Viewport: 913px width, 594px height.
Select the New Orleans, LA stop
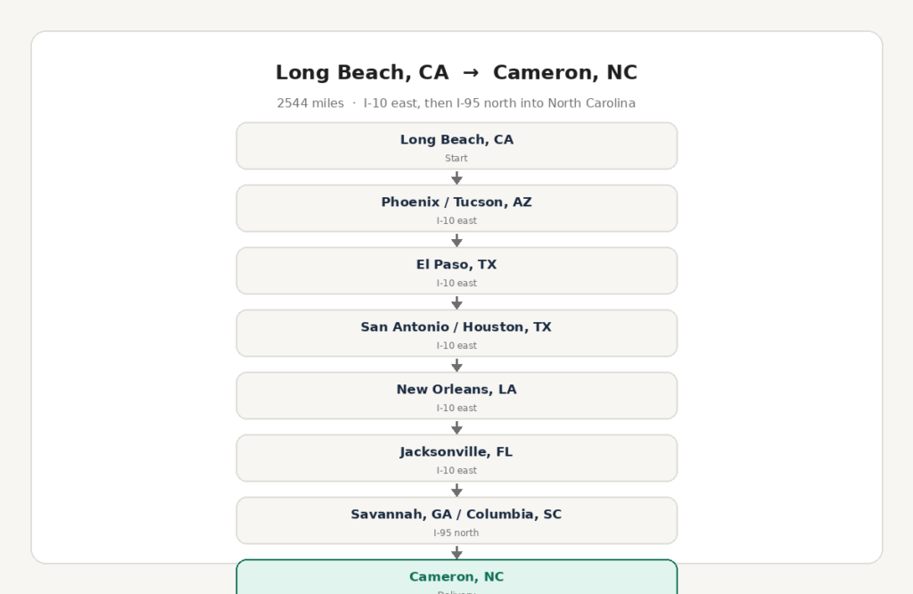pyautogui.click(x=456, y=395)
